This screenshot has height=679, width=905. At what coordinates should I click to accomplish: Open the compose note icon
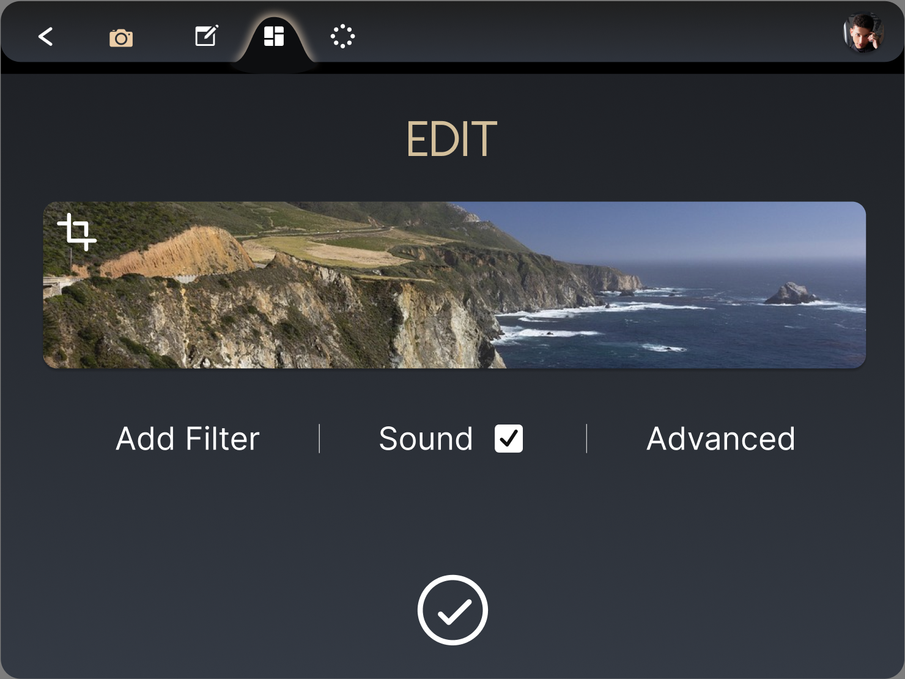click(x=207, y=35)
